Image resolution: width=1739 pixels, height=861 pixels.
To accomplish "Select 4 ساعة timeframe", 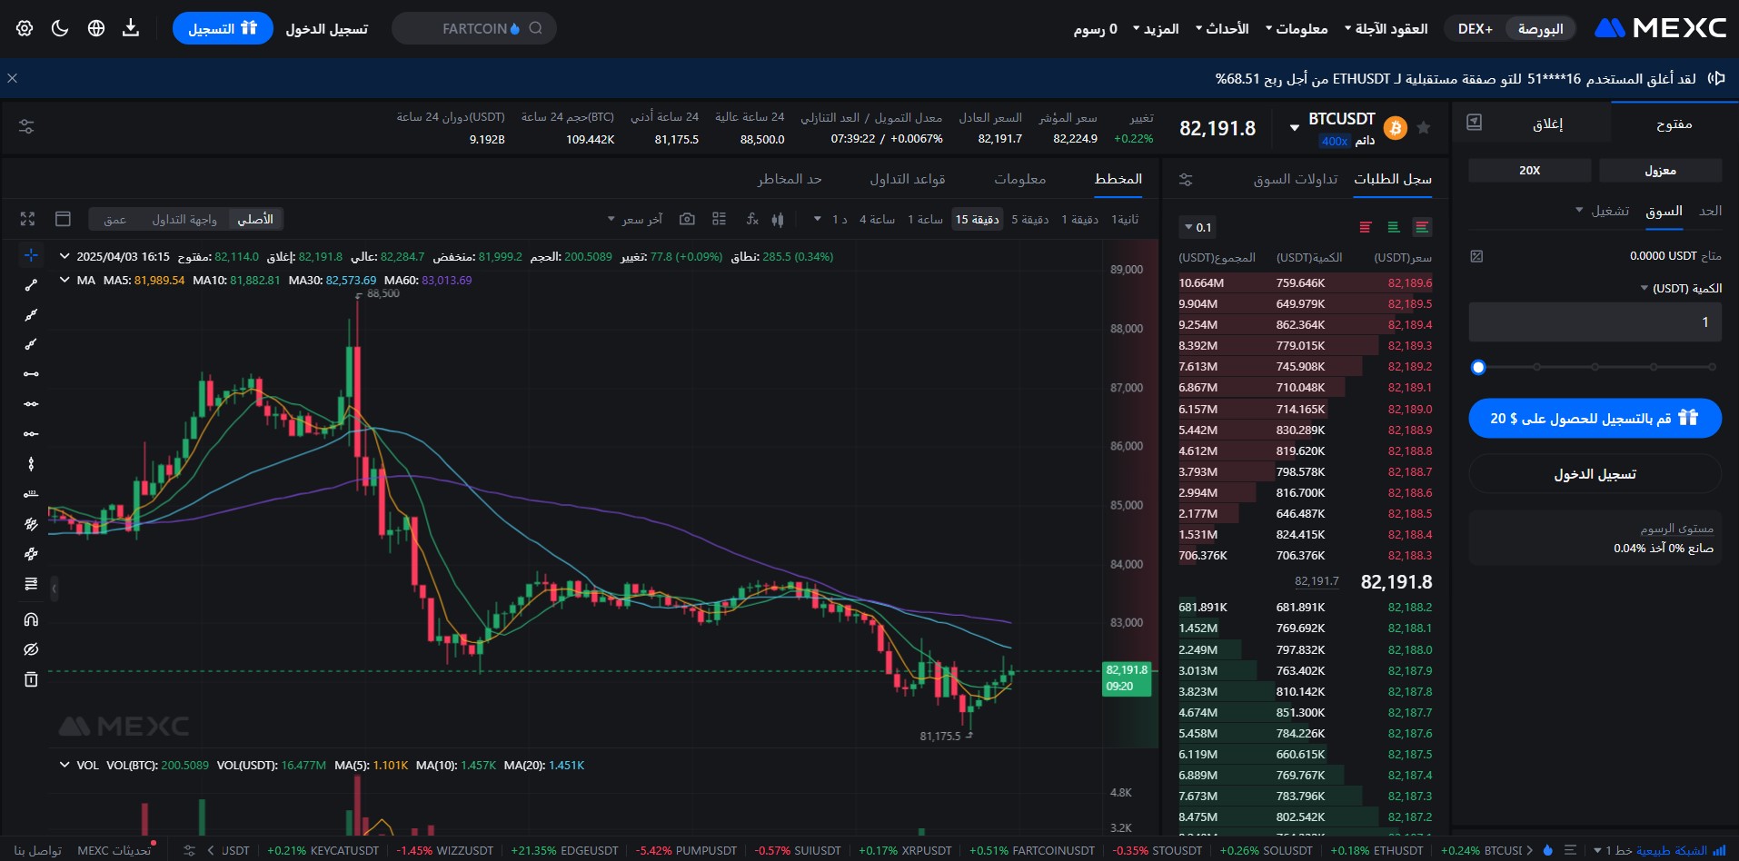I will [877, 219].
